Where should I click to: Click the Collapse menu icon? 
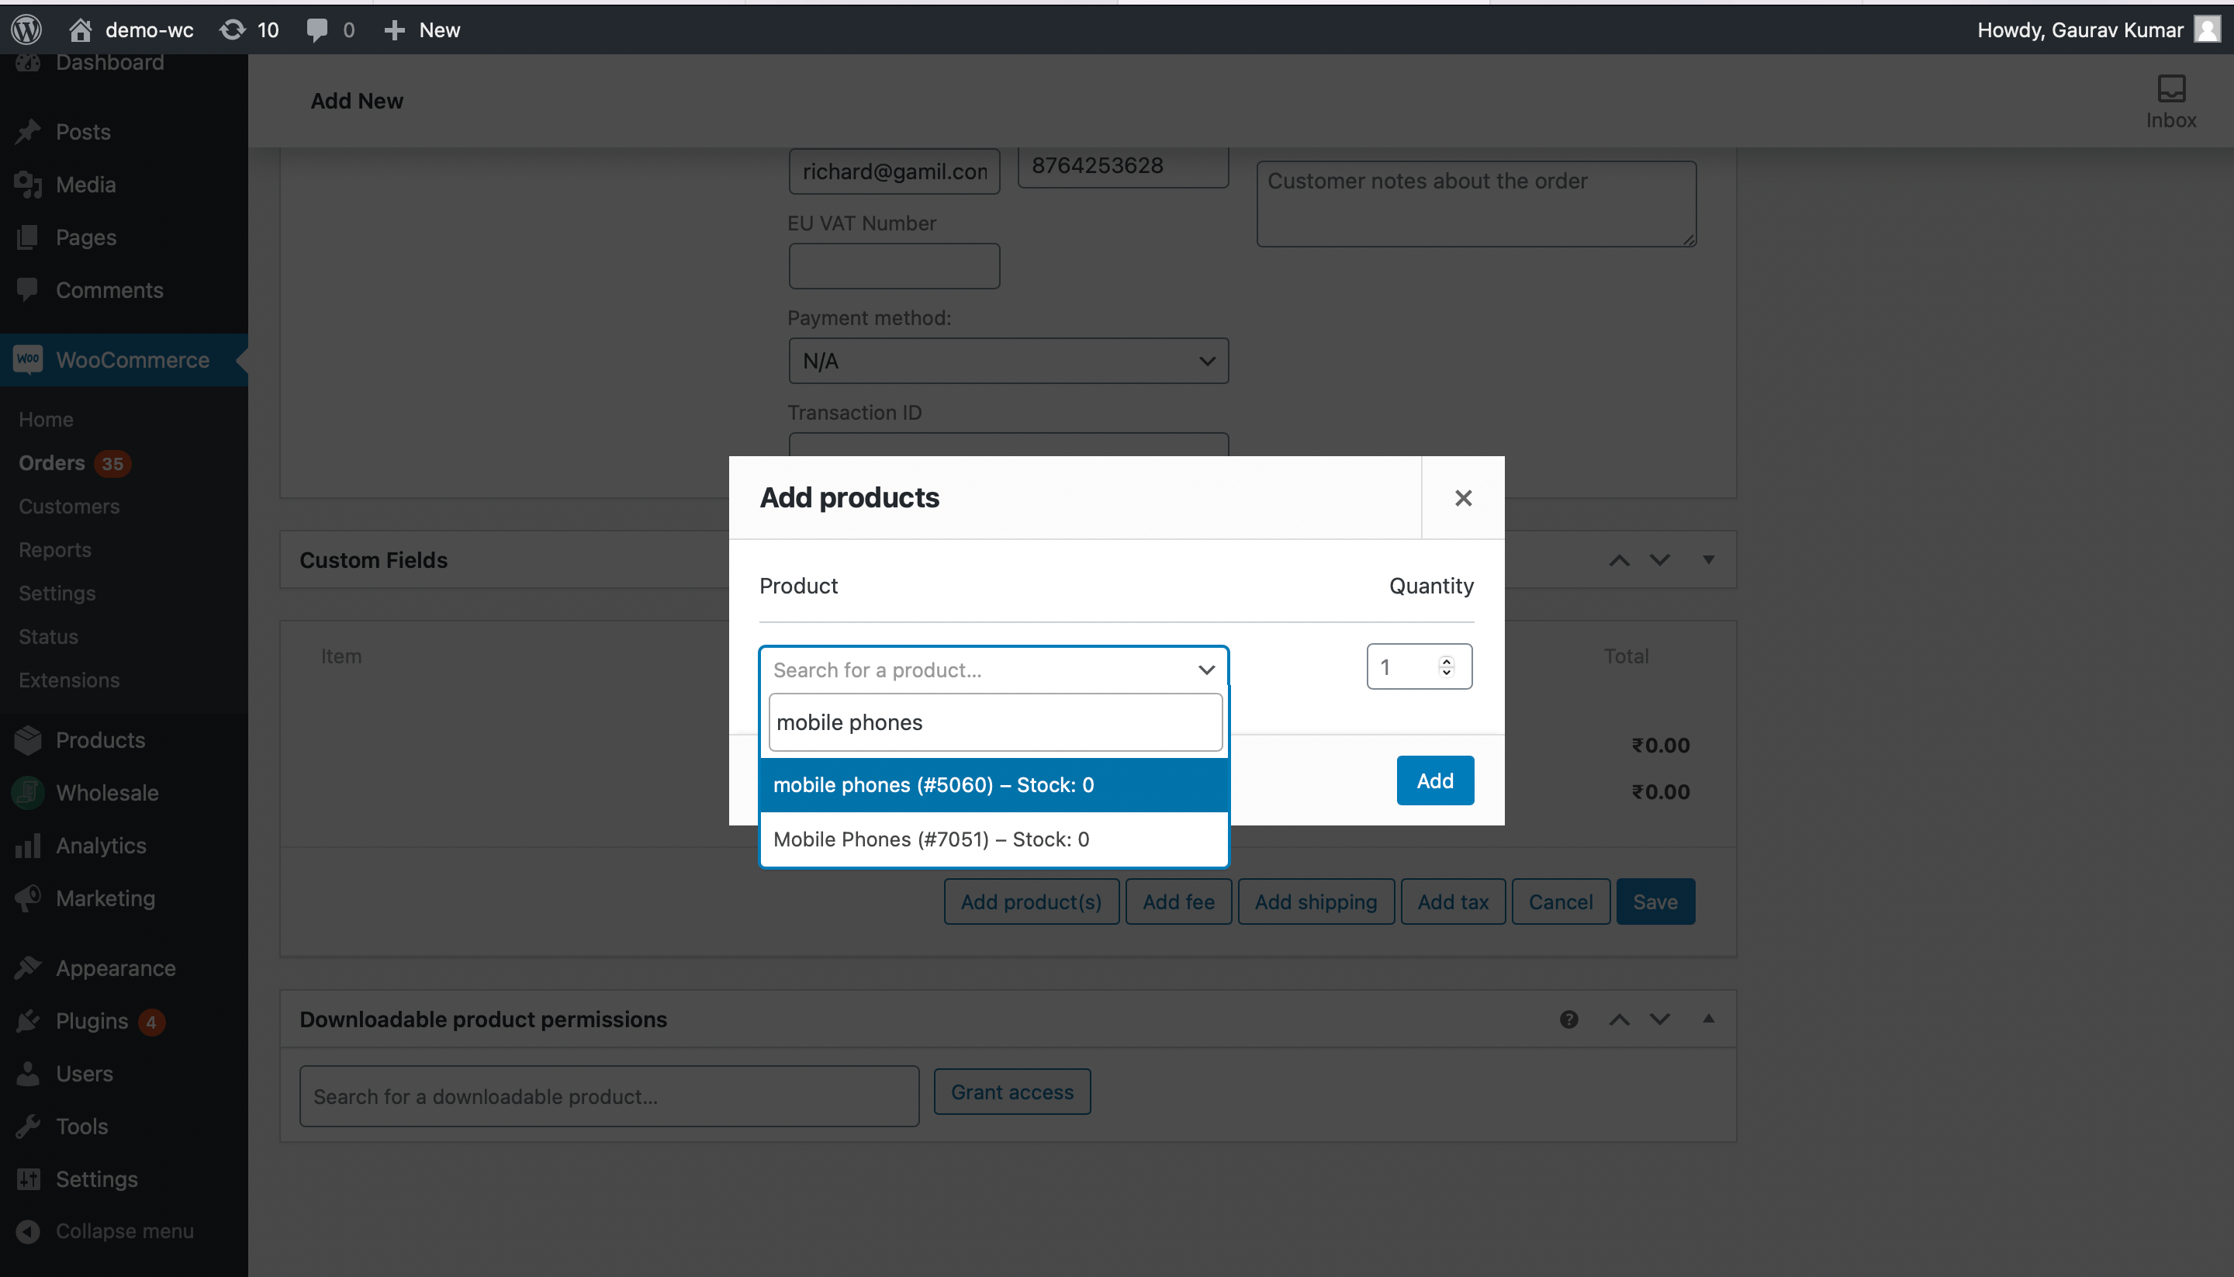(28, 1231)
